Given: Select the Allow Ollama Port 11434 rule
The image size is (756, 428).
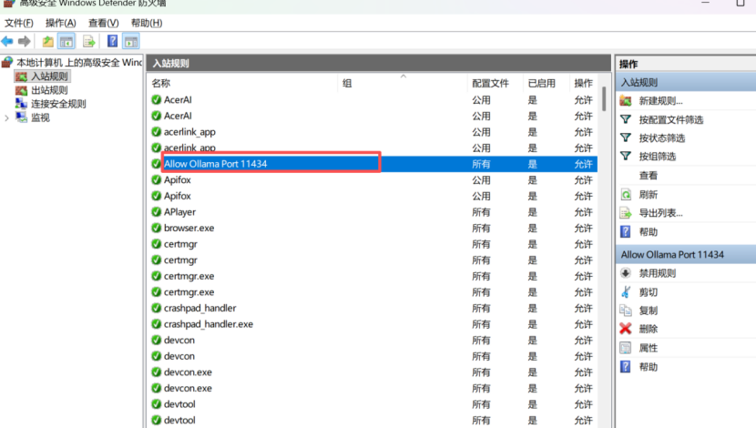Looking at the screenshot, I should (373, 164).
